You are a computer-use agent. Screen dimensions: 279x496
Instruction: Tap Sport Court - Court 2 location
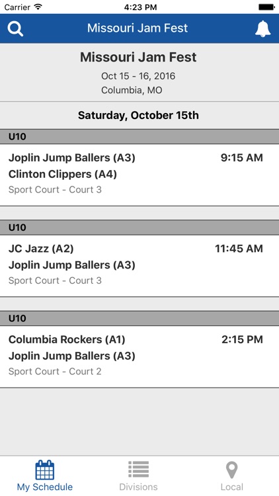55,371
